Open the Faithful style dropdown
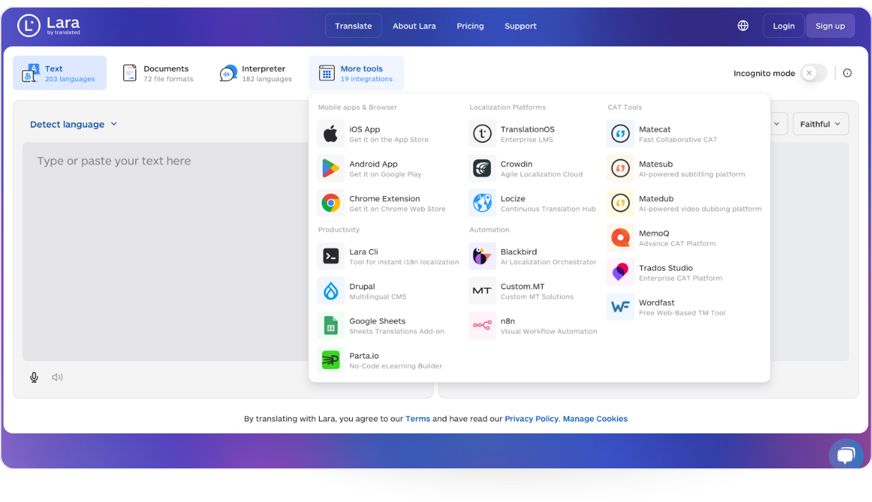The image size is (872, 502). point(820,124)
